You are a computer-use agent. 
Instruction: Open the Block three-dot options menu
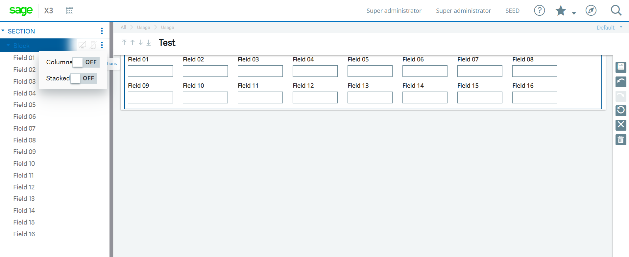102,45
